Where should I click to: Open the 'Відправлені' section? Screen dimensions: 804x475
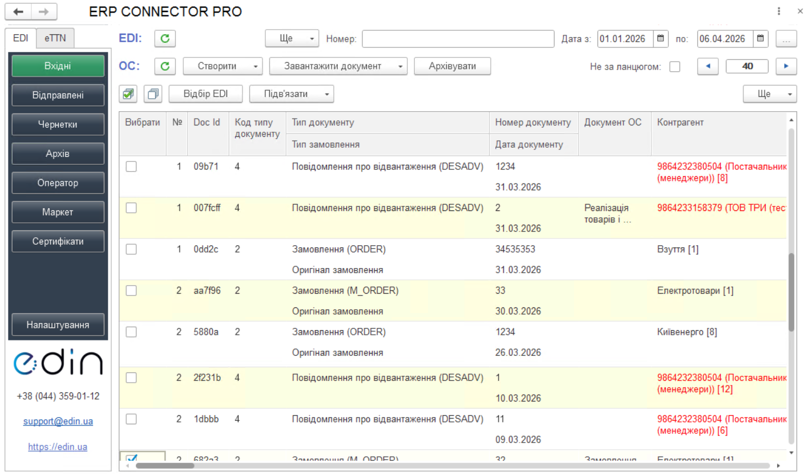click(58, 95)
